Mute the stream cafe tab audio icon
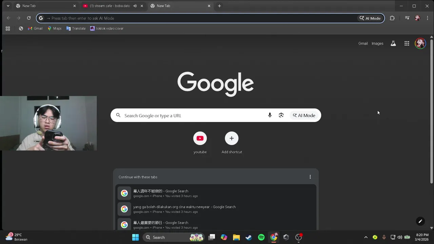This screenshot has width=434, height=244. click(135, 6)
